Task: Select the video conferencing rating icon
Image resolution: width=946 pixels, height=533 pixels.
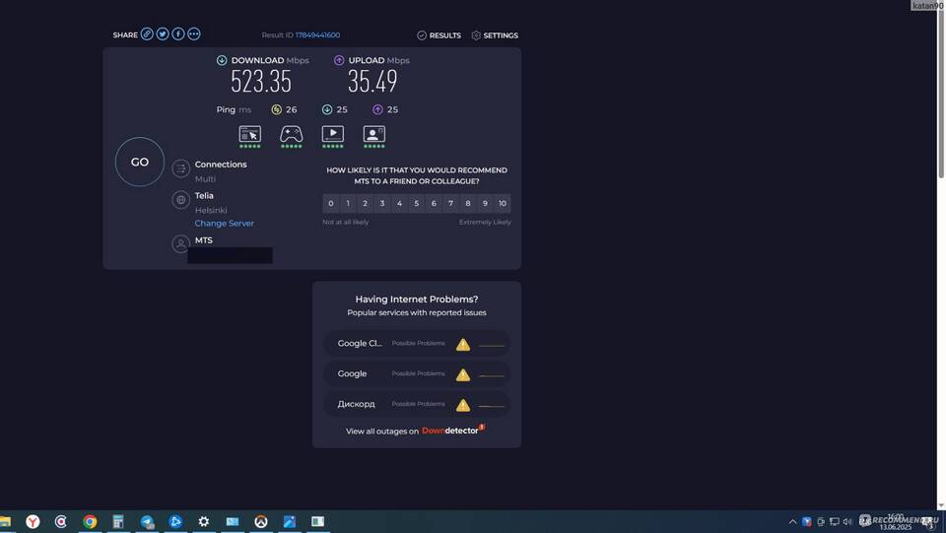Action: click(374, 136)
